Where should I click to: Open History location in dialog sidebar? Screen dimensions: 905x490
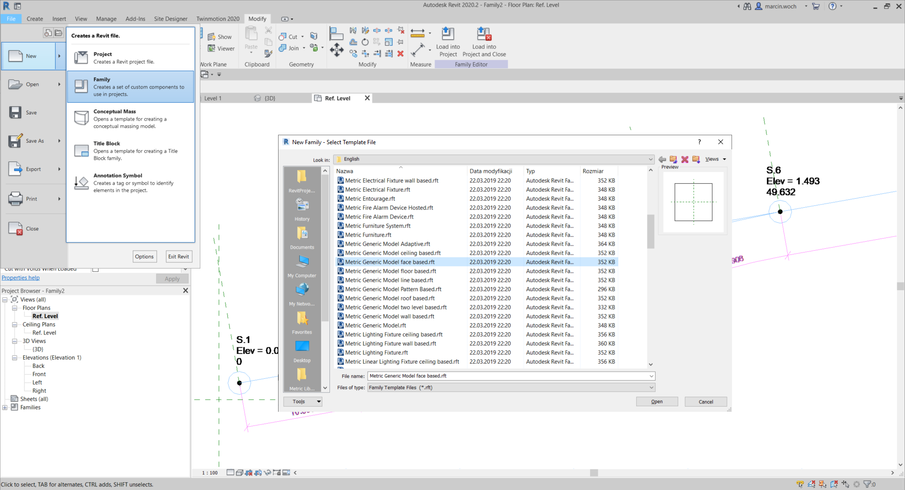pyautogui.click(x=302, y=210)
